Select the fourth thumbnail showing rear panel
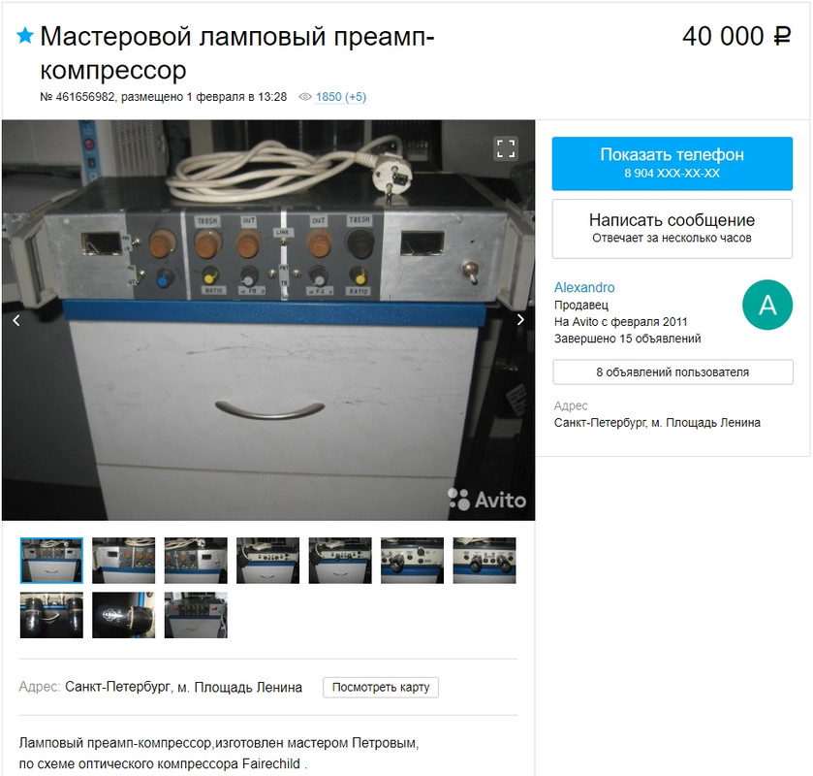The image size is (813, 776). coord(268,561)
